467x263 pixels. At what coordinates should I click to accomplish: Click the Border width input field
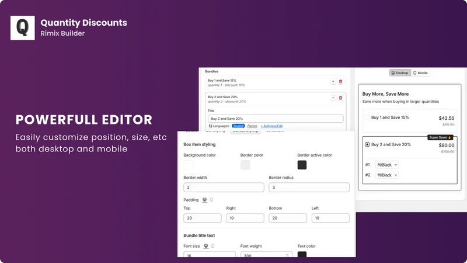(224, 187)
